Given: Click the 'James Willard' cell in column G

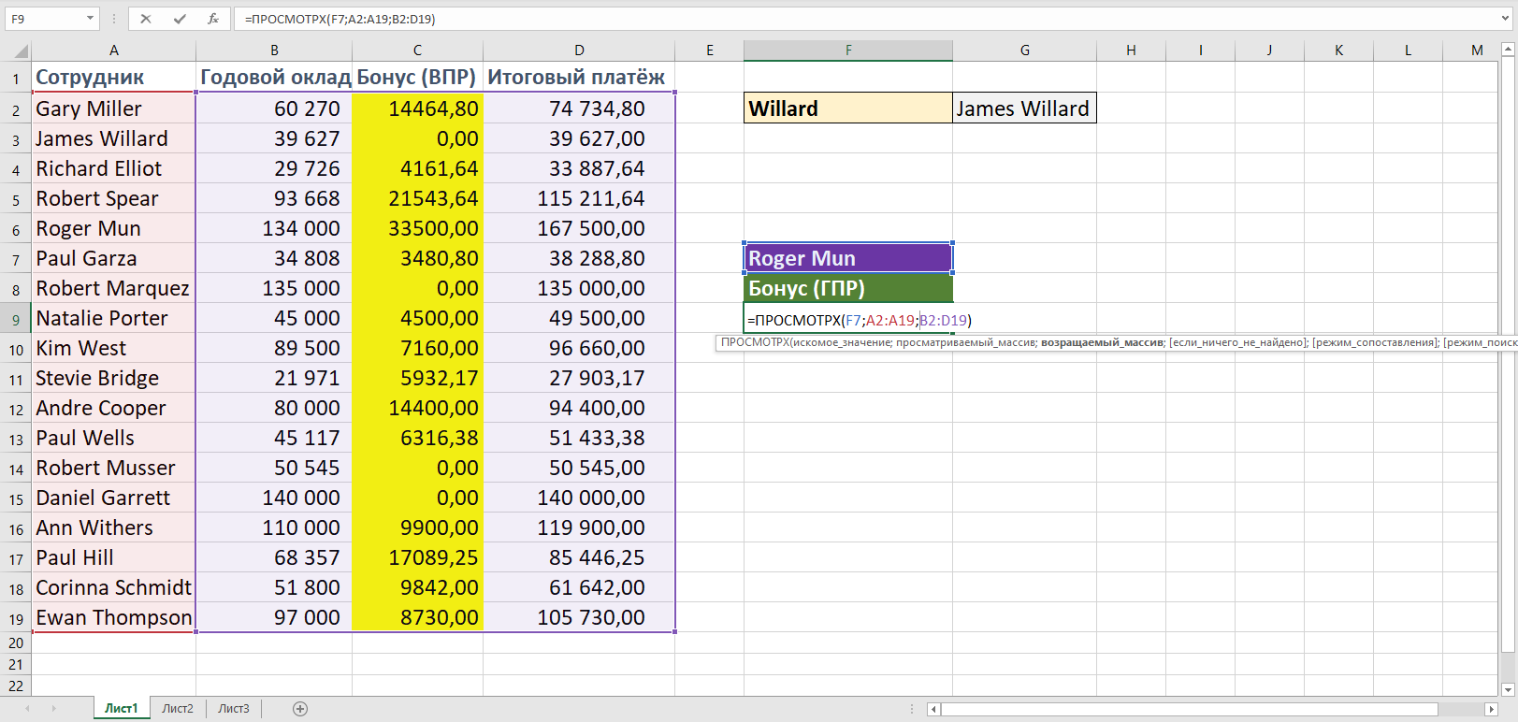Looking at the screenshot, I should pyautogui.click(x=1024, y=108).
